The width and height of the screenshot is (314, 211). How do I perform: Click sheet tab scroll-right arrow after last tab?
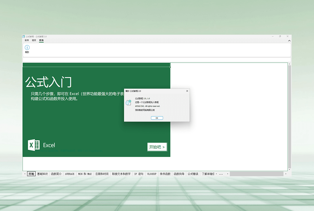click(216, 174)
